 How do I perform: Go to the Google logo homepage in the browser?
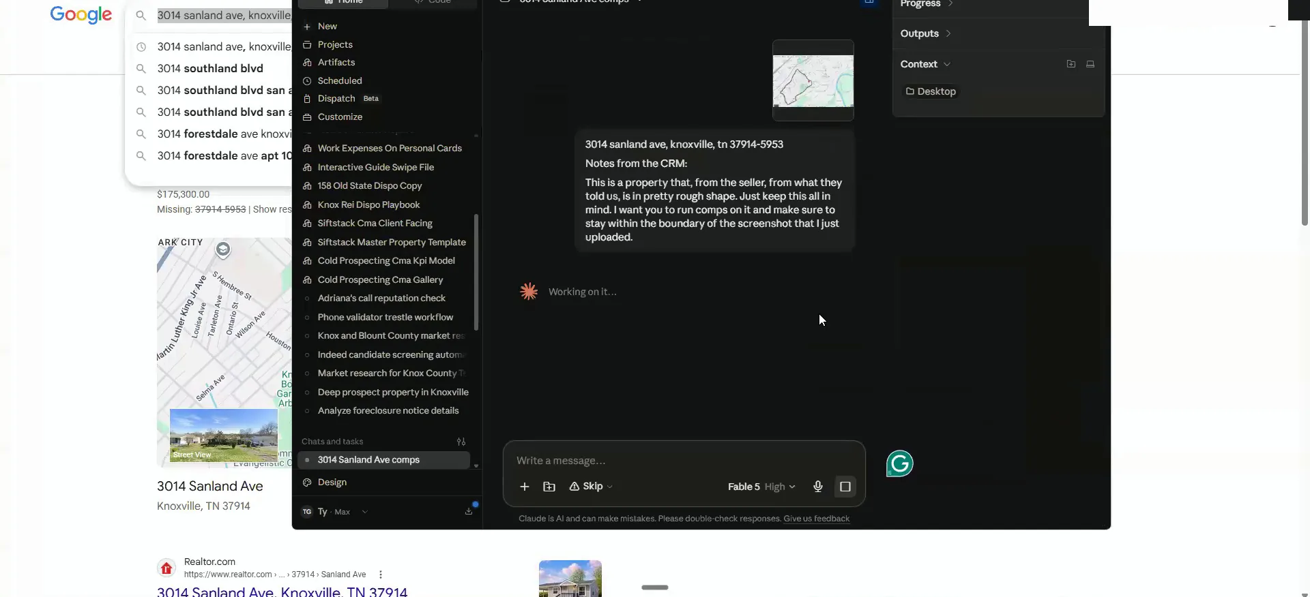coord(81,15)
